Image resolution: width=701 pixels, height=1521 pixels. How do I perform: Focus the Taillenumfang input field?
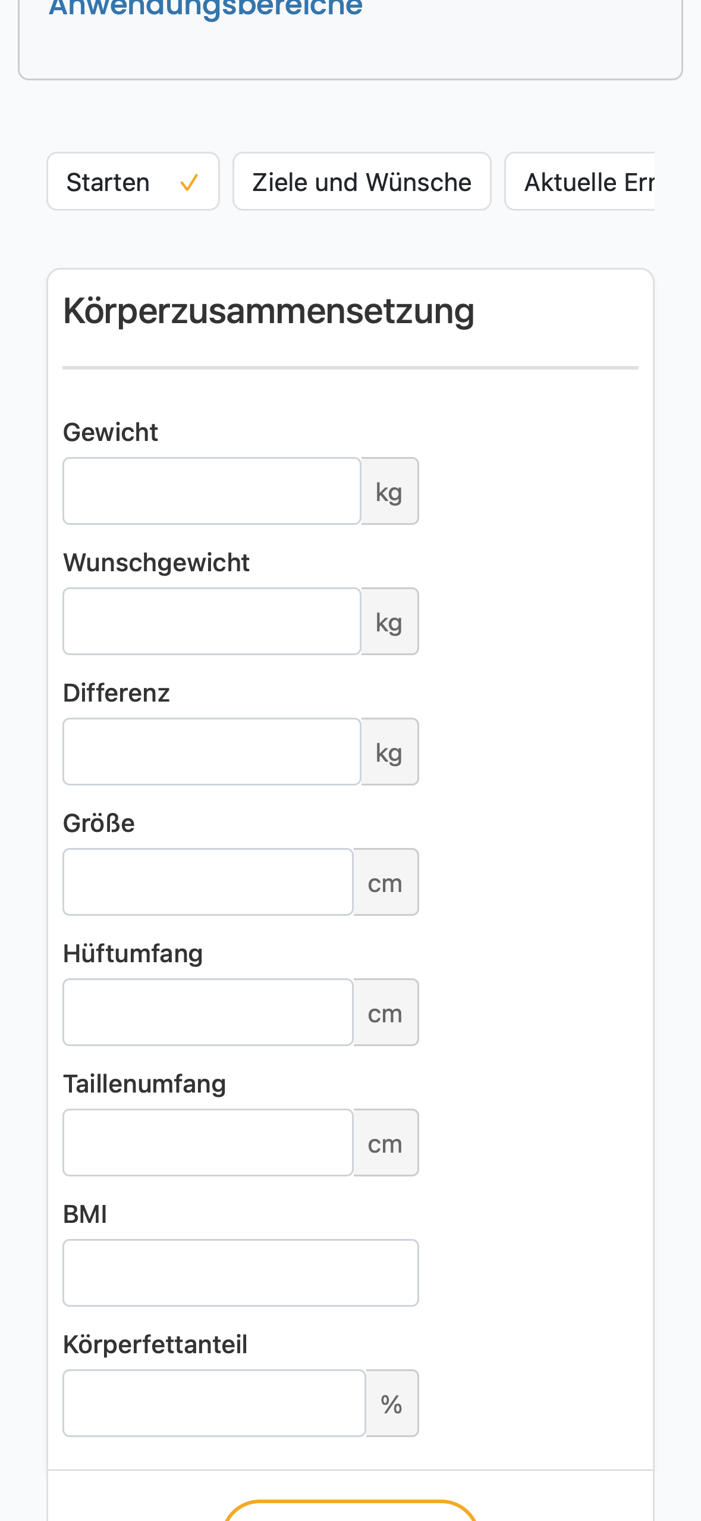(208, 1143)
